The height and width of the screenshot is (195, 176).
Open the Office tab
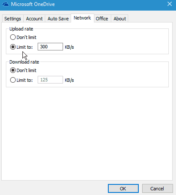[102, 19]
